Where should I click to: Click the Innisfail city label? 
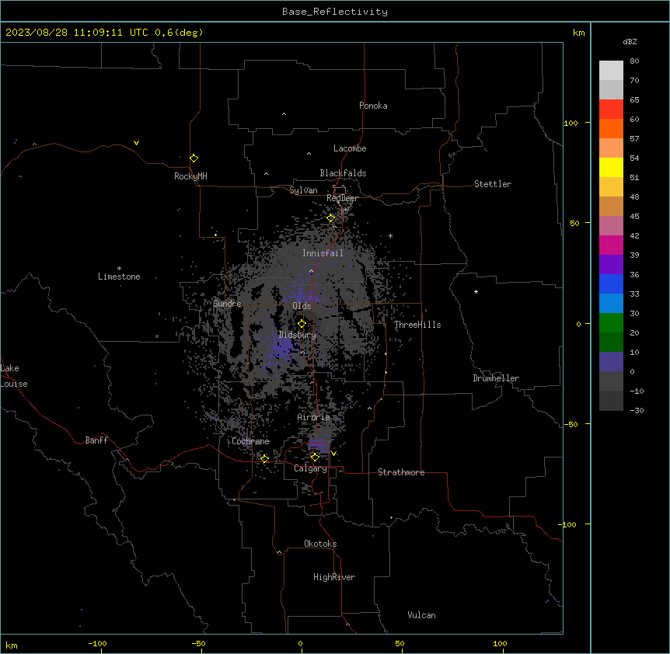[x=323, y=253]
